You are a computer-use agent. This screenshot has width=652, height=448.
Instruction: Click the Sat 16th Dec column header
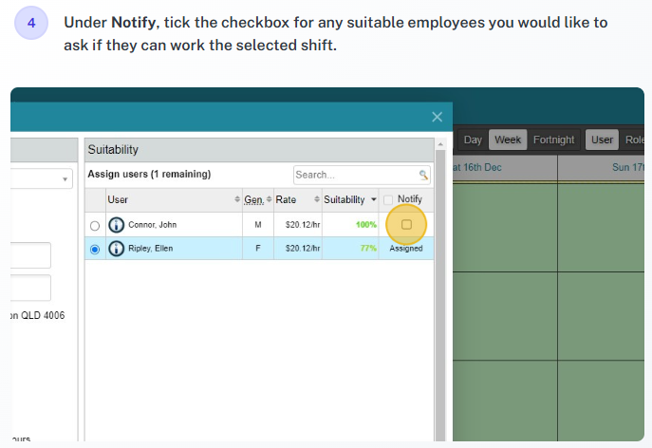(x=505, y=168)
